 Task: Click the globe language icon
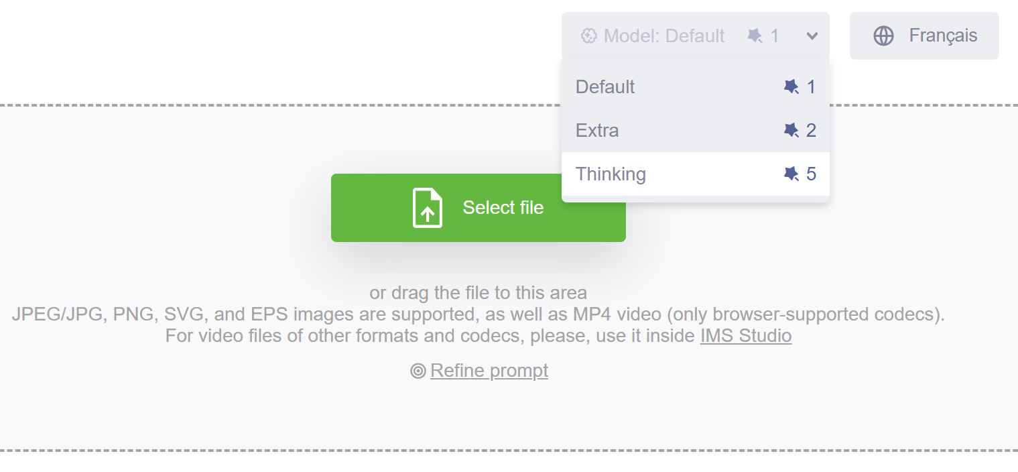883,36
